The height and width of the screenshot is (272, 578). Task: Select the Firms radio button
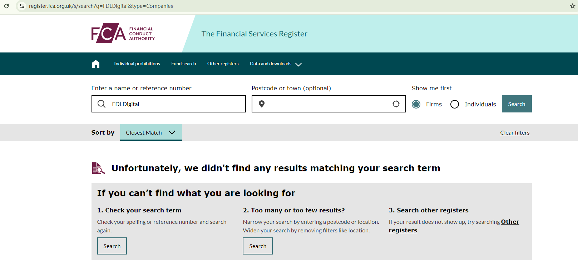(416, 104)
